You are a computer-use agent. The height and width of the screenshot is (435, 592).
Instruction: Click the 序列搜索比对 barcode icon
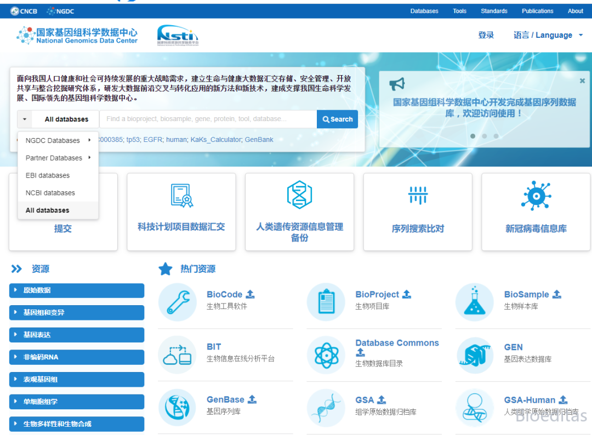(418, 194)
